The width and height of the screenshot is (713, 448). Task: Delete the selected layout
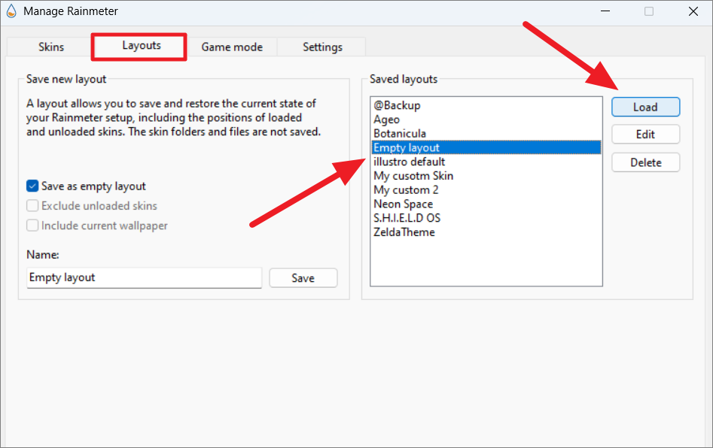point(646,162)
